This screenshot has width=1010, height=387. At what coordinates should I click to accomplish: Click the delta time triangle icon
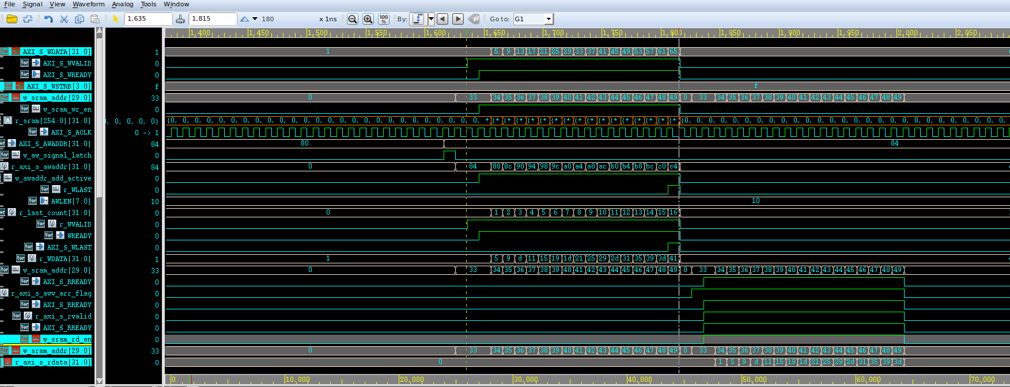tap(245, 19)
